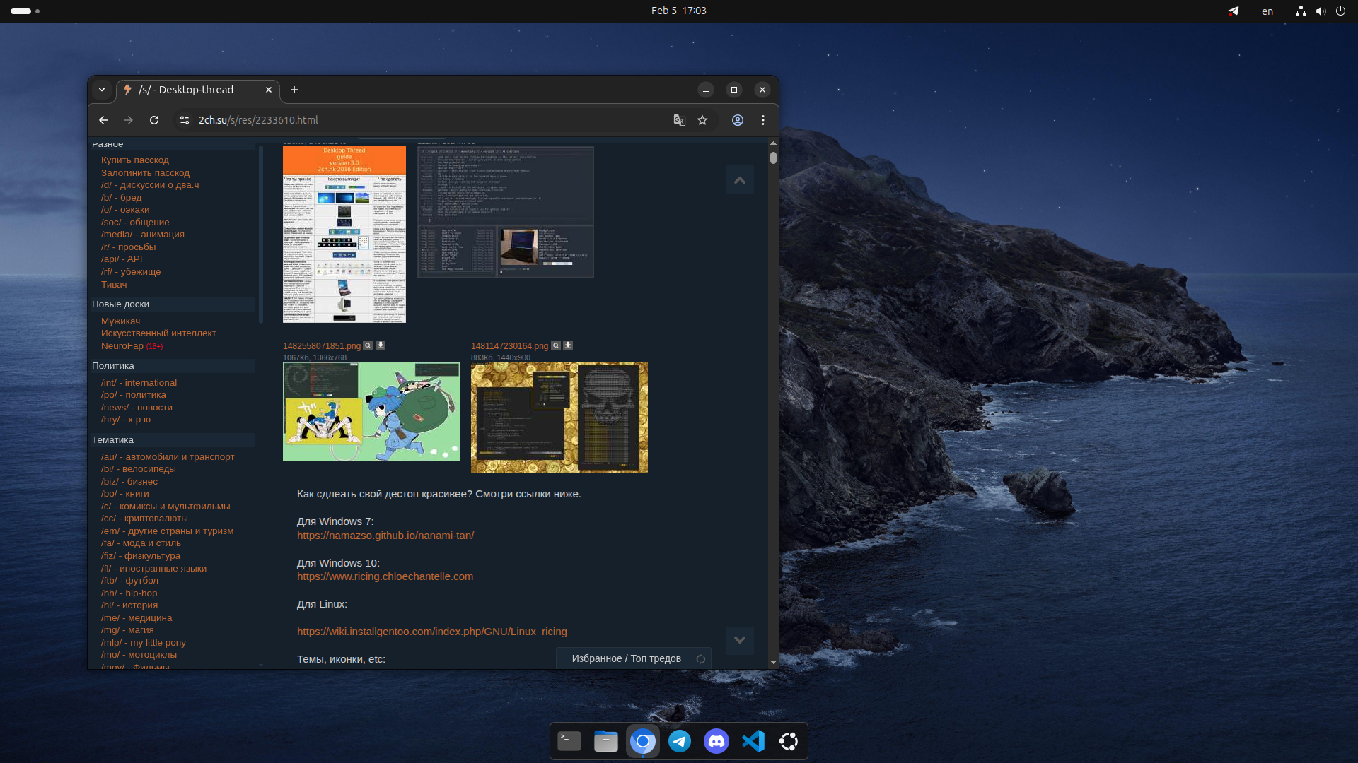Click the page translate icon in address bar
The height and width of the screenshot is (763, 1358).
click(x=679, y=120)
